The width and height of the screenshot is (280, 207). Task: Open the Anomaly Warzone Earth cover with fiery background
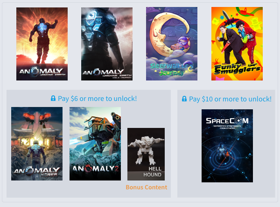[x=42, y=44]
